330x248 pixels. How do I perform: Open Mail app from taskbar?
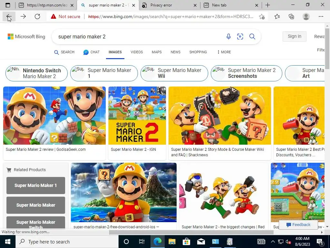tap(201, 242)
